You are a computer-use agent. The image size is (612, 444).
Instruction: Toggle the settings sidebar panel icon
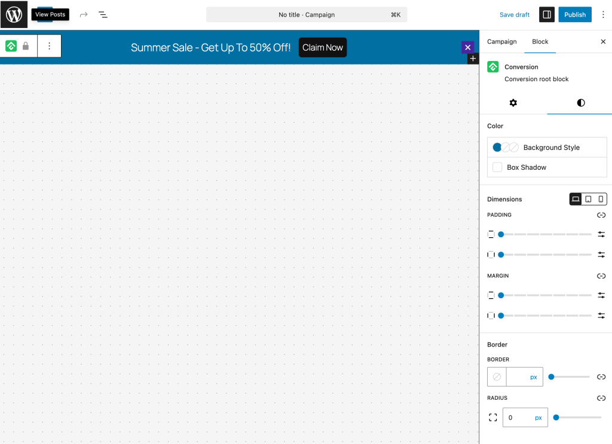[x=546, y=14]
